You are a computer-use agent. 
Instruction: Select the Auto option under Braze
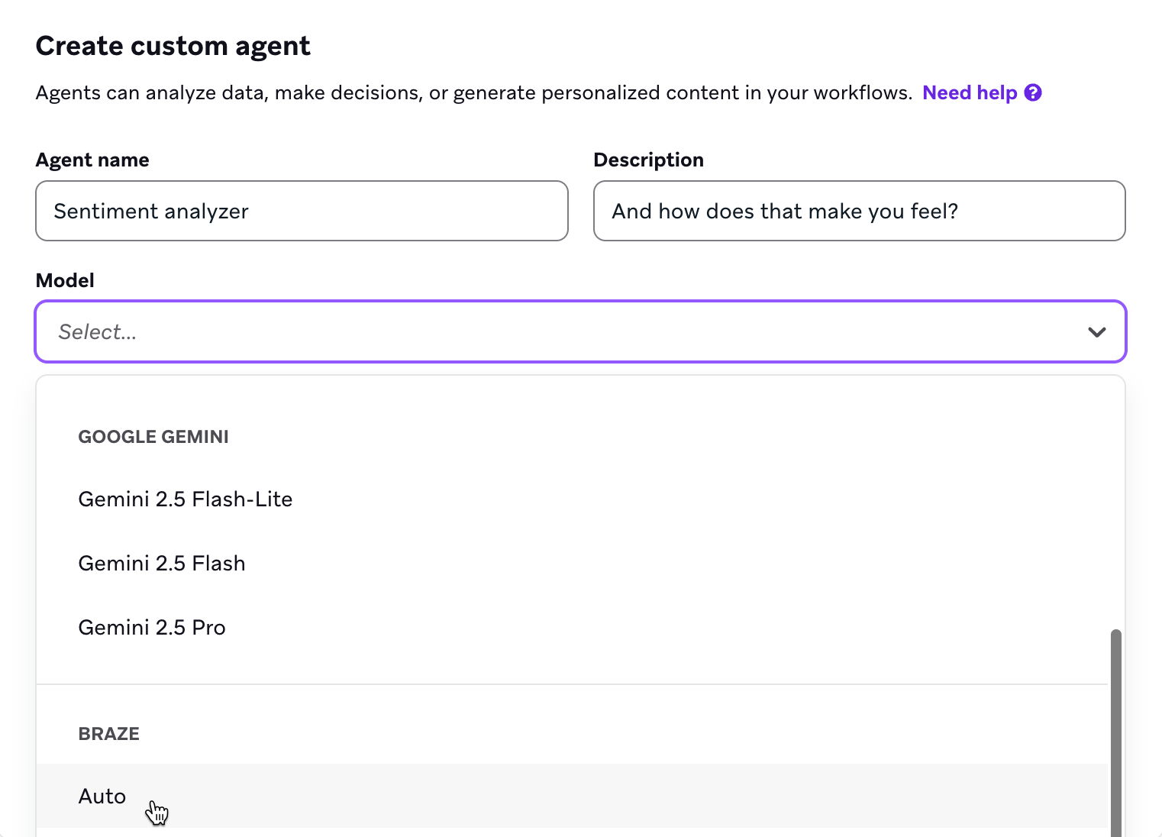click(x=102, y=797)
